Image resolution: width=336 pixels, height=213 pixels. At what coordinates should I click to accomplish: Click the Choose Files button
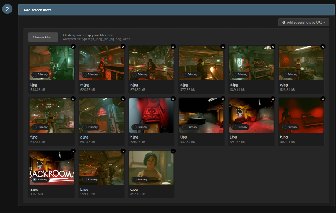coord(43,37)
